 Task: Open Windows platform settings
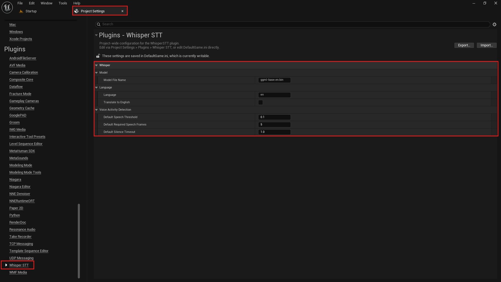pyautogui.click(x=16, y=32)
